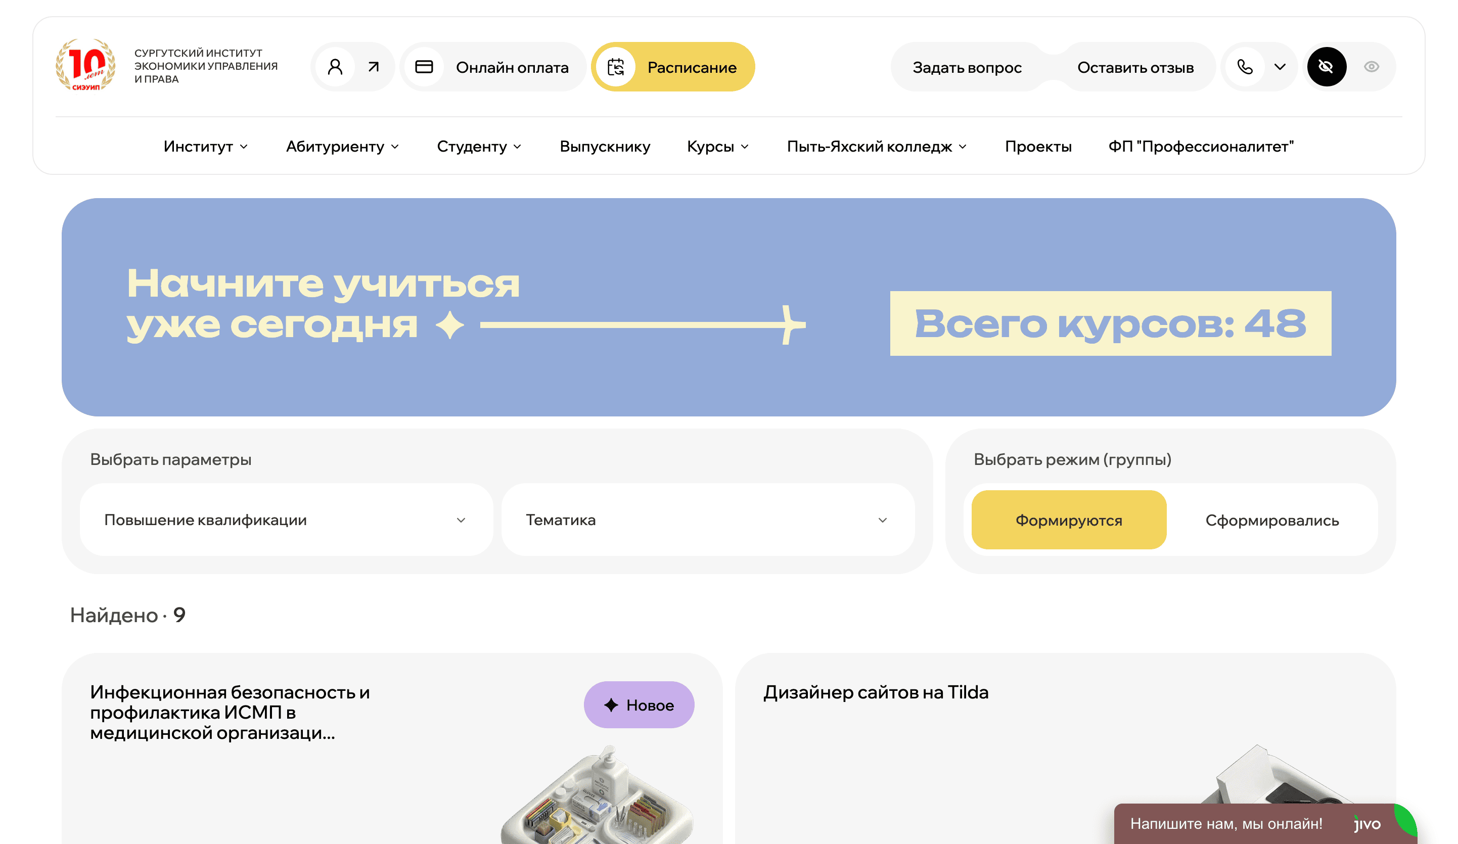The width and height of the screenshot is (1458, 844).
Task: Open the Тематика dropdown
Action: coord(708,520)
